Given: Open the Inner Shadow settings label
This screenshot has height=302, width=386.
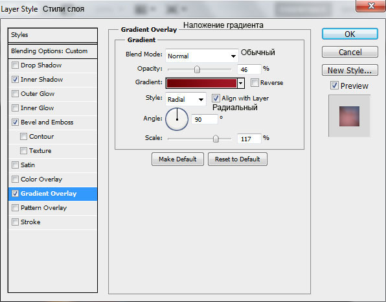Looking at the screenshot, I should [x=42, y=80].
